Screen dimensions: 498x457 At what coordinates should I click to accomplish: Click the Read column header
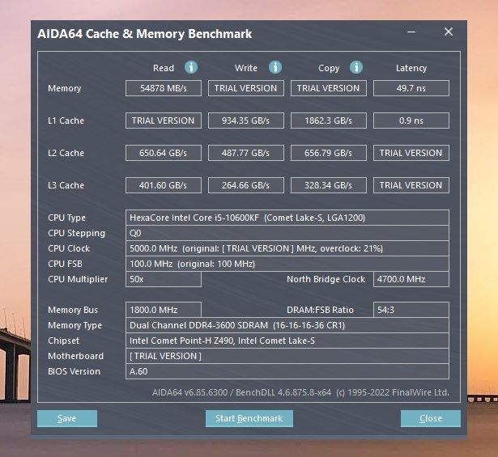[164, 68]
